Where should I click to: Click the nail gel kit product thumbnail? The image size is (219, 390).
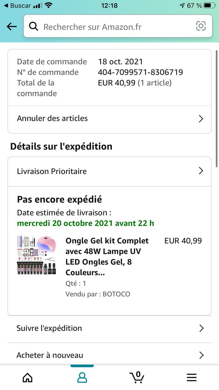(37, 256)
